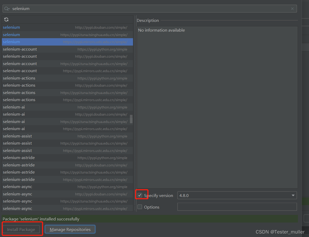Image resolution: width=309 pixels, height=237 pixels.
Task: Select selenium-astride from pypi.python.org
Action: (x=67, y=158)
